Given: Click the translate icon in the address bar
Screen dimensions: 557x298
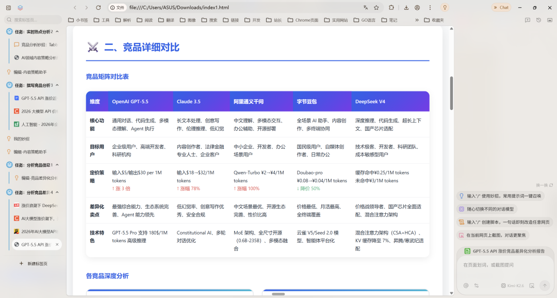Looking at the screenshot, I should click(365, 7).
